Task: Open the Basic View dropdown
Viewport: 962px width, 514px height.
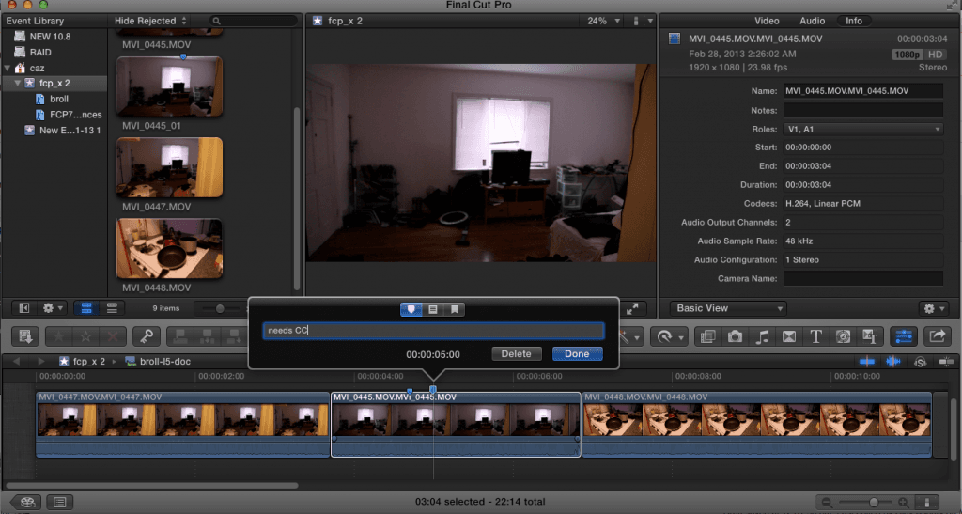Action: coord(727,308)
